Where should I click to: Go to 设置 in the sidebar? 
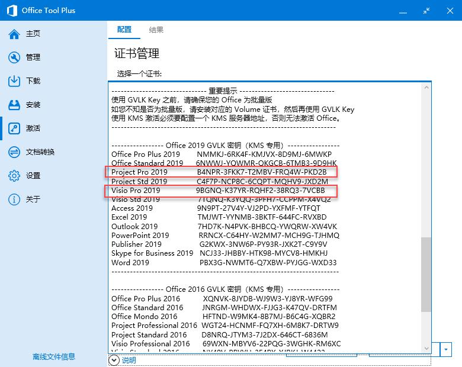tap(33, 176)
